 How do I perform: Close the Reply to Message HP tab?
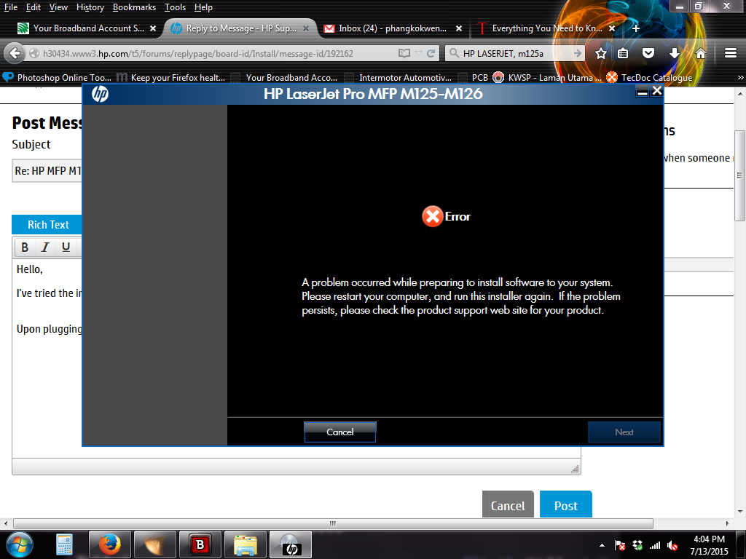[x=306, y=28]
